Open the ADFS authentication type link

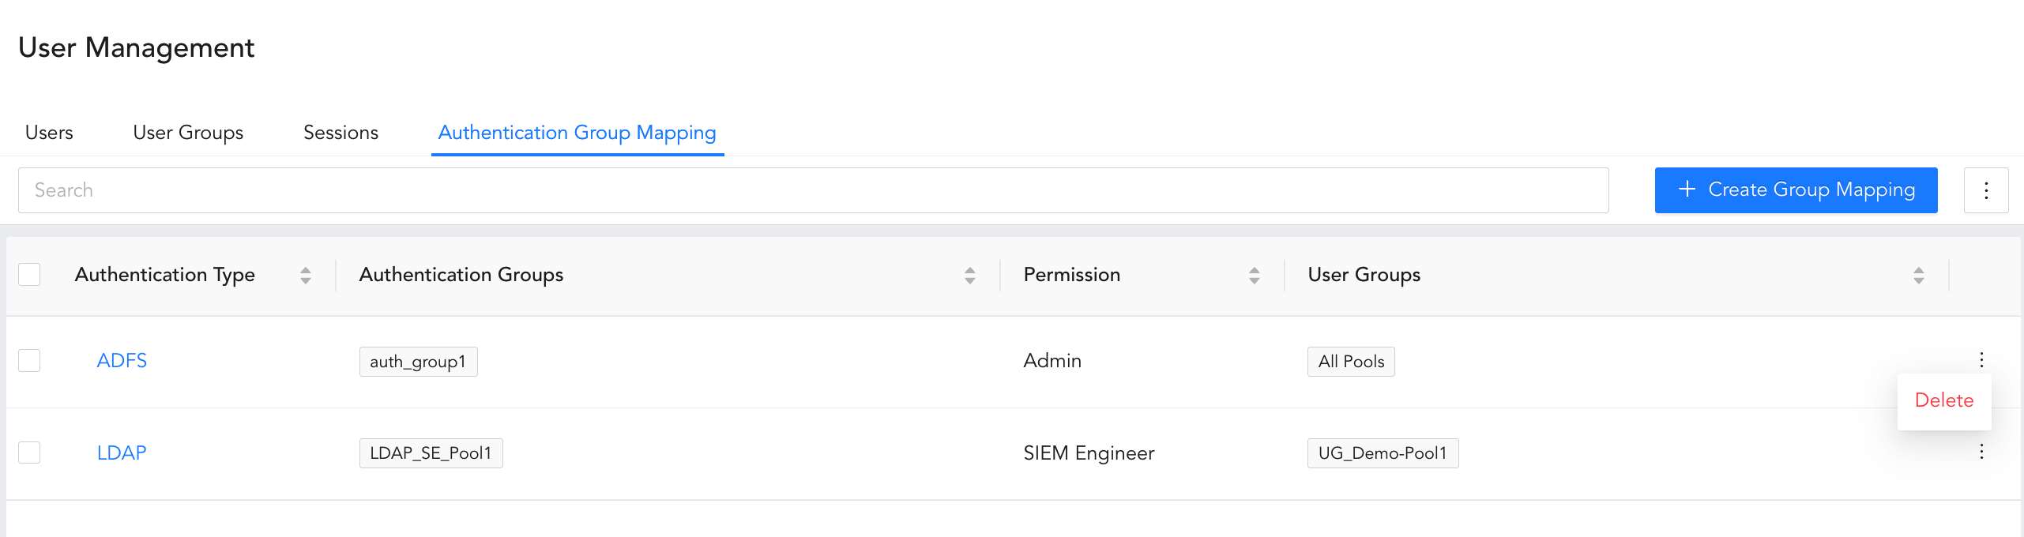pyautogui.click(x=122, y=361)
